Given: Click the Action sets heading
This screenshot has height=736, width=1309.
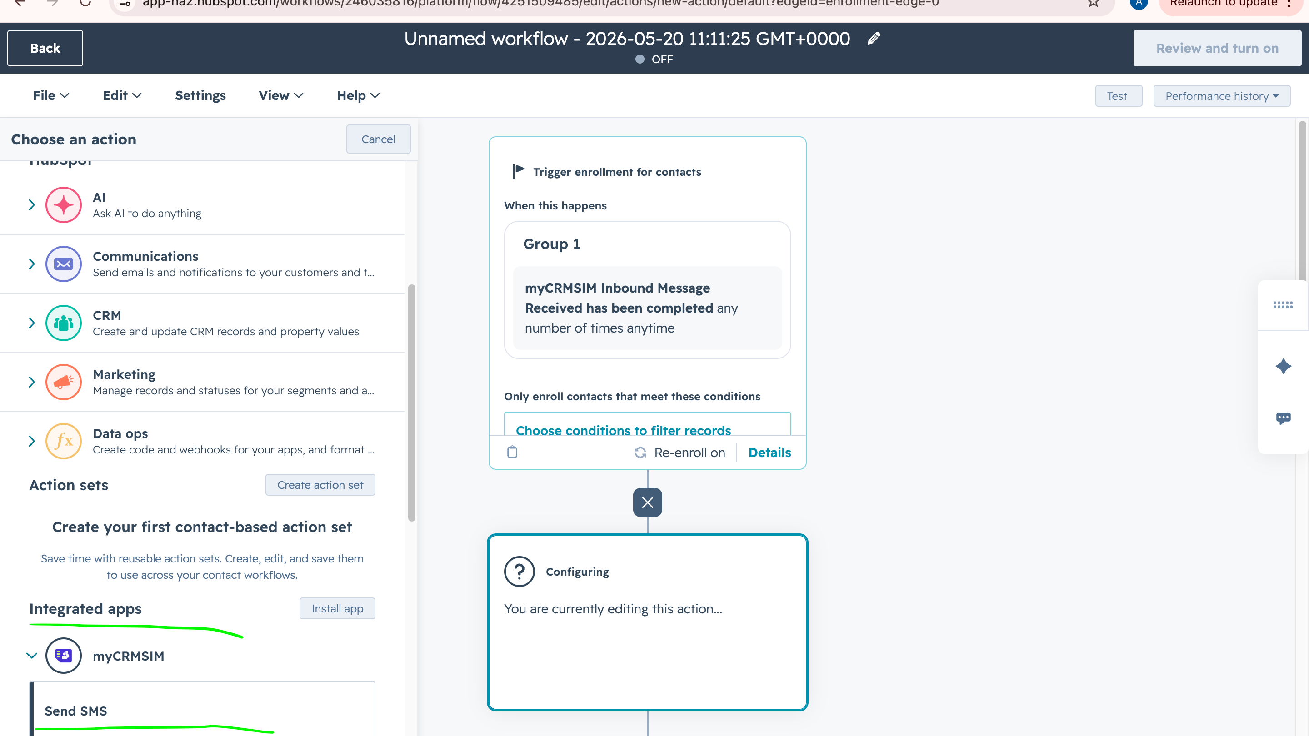Looking at the screenshot, I should click(x=69, y=485).
